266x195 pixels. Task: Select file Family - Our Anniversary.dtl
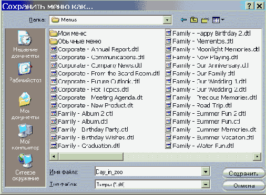tap(207, 66)
